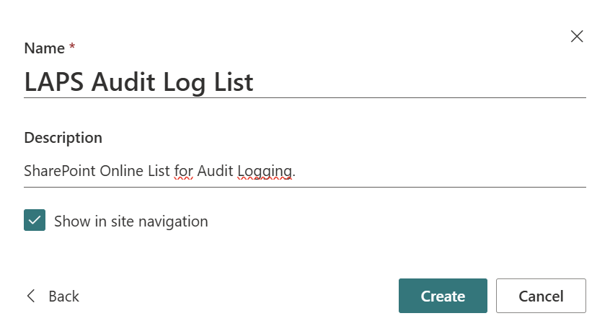Click the checkmark icon in the checkbox

point(35,221)
